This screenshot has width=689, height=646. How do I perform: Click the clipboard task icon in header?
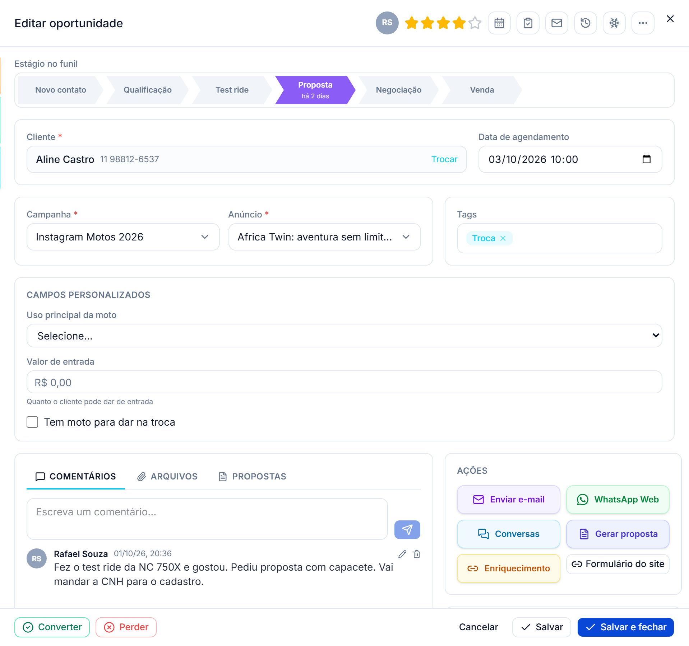[x=528, y=23]
